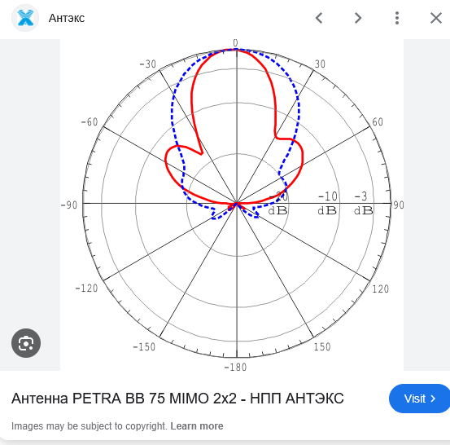This screenshot has width=450, height=445.
Task: Open the Антэкс source name
Action: (67, 18)
